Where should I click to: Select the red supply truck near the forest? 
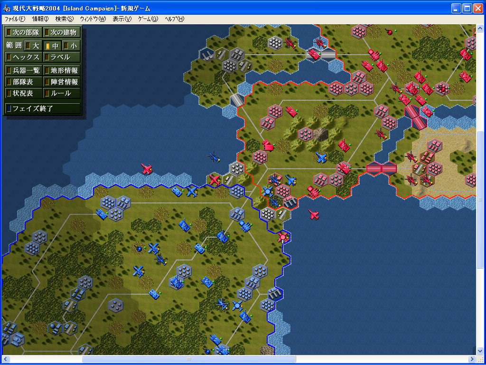(268, 145)
